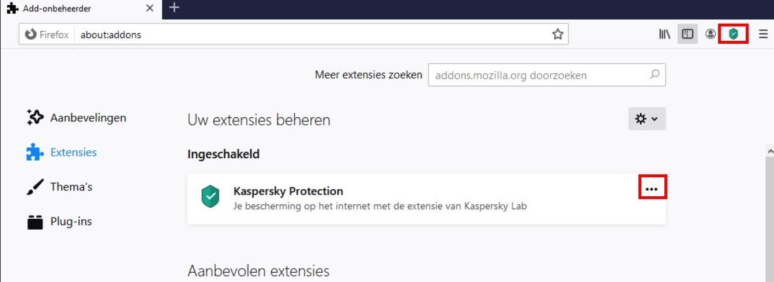Open the Firefox account icon
The height and width of the screenshot is (282, 774).
[711, 35]
